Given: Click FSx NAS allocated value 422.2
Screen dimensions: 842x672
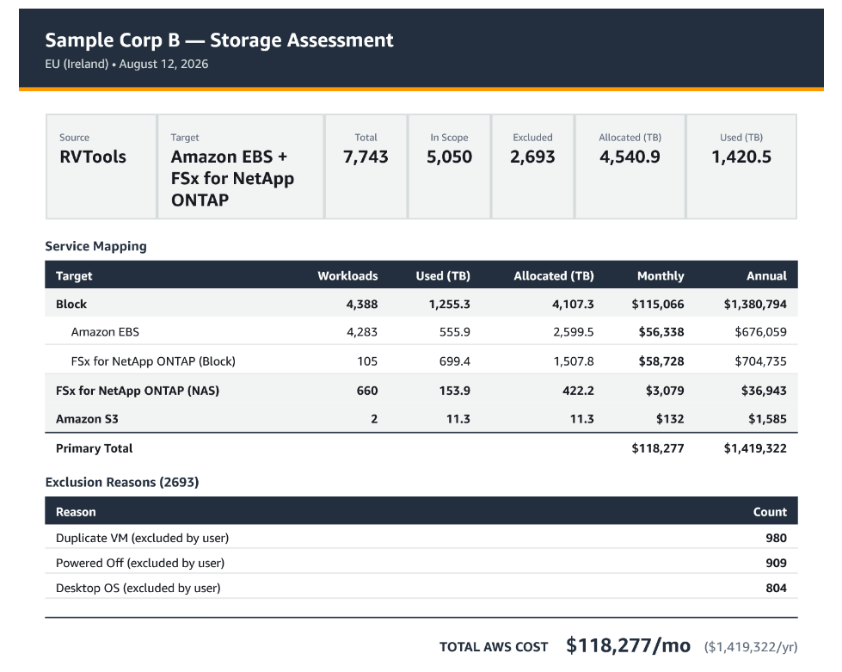Looking at the screenshot, I should pos(578,391).
